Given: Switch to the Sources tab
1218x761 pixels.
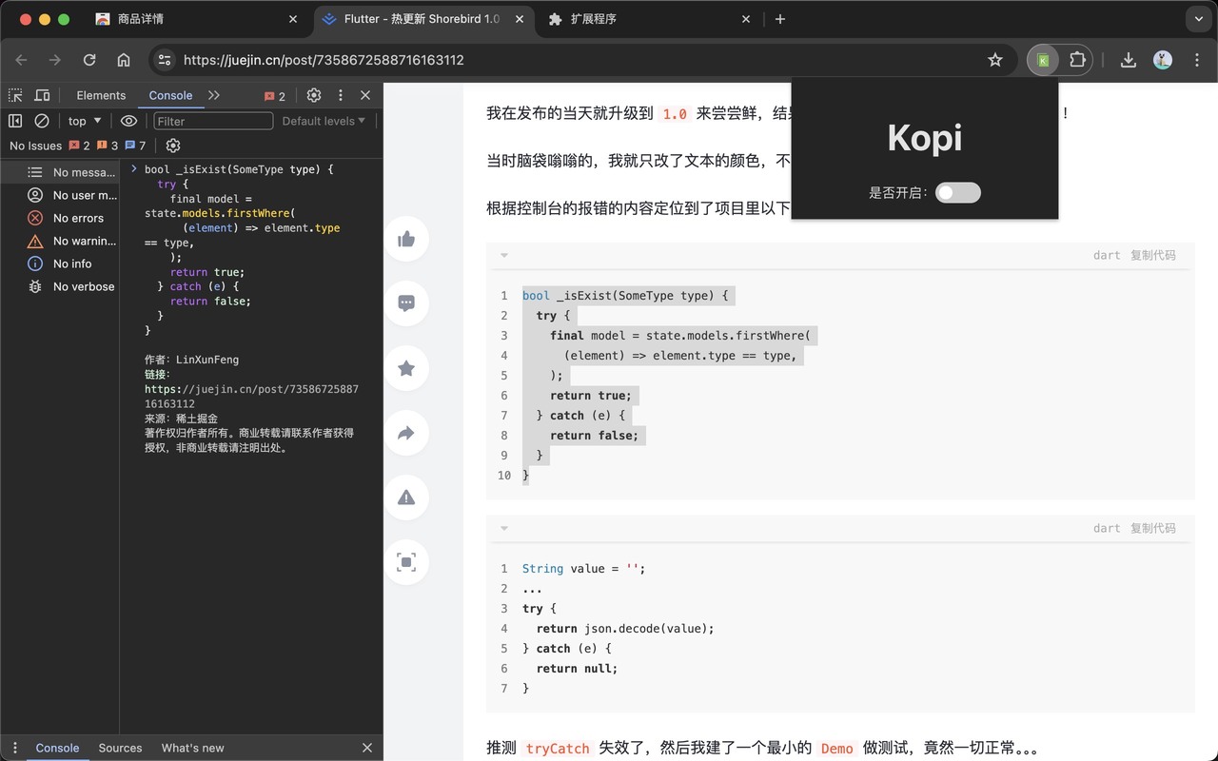Looking at the screenshot, I should [x=120, y=748].
